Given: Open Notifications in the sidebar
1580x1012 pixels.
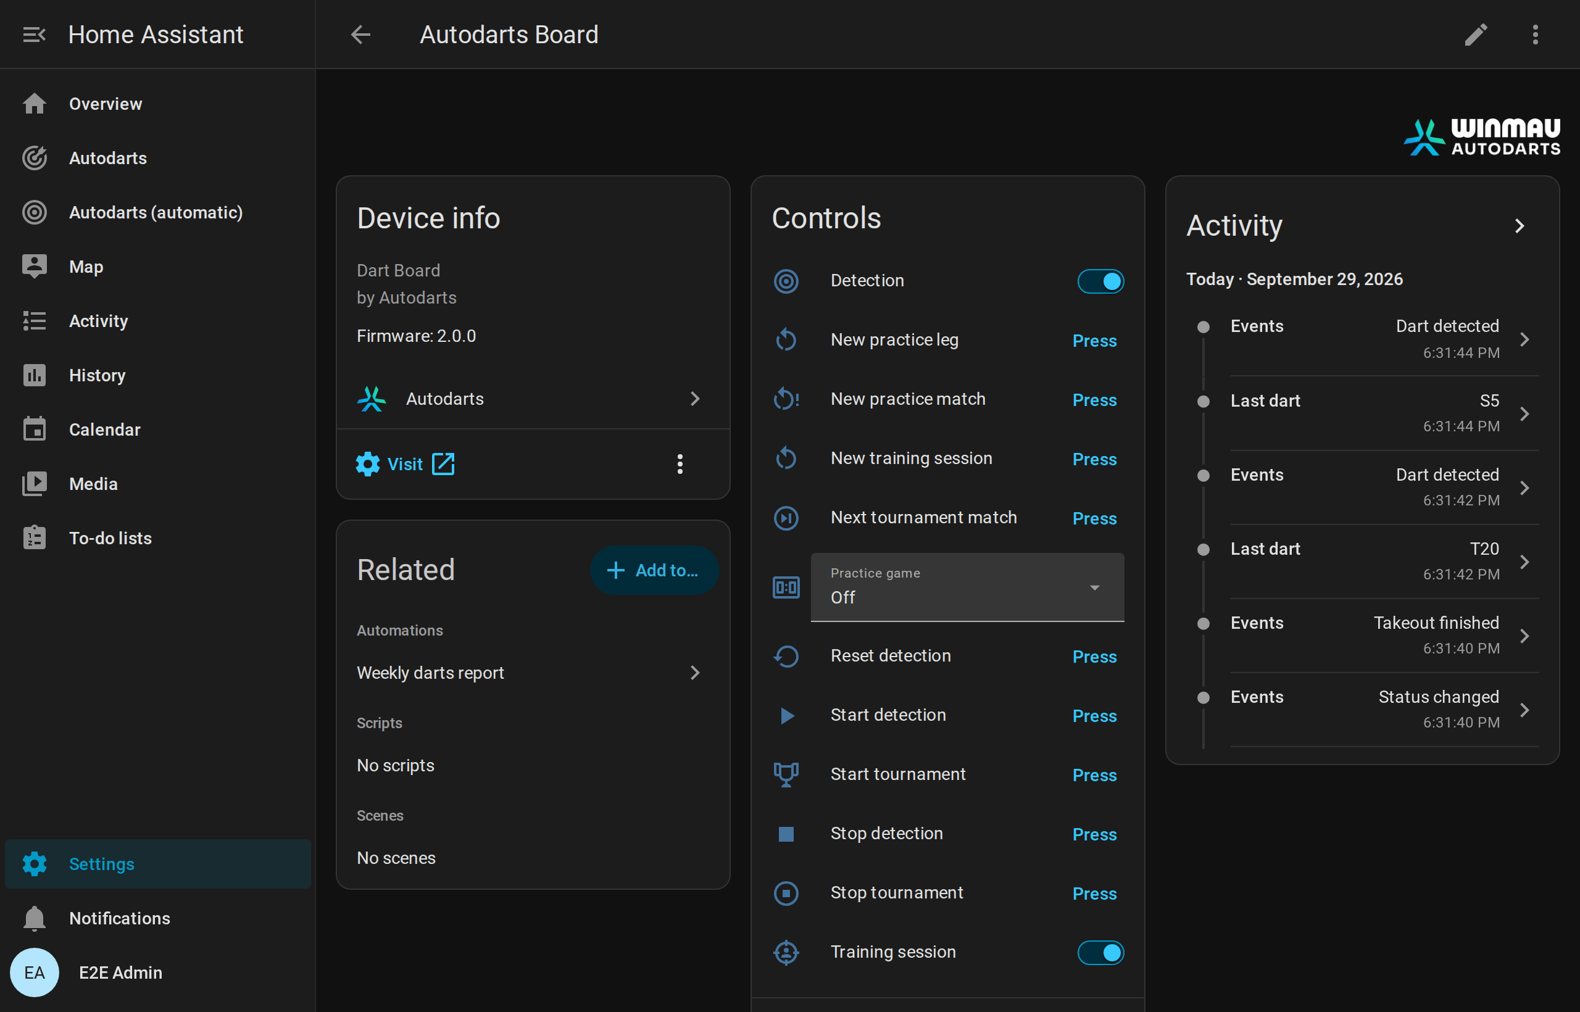Looking at the screenshot, I should coord(158,918).
